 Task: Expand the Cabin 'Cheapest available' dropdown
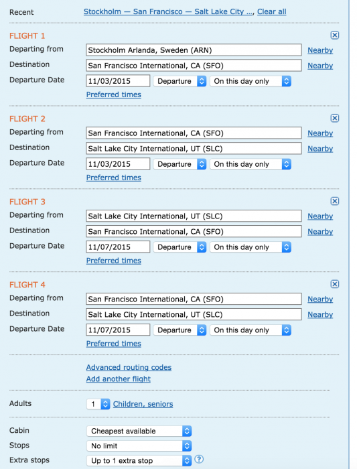click(139, 431)
